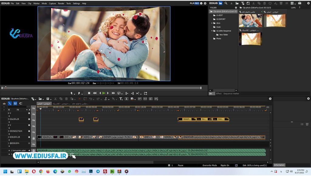Switch to the Effect tab

219,94
